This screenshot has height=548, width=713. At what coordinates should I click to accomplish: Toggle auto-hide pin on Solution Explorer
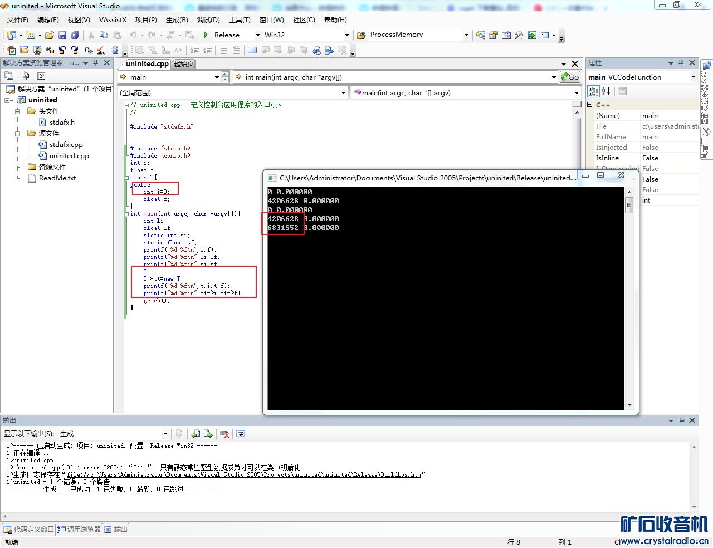click(96, 63)
